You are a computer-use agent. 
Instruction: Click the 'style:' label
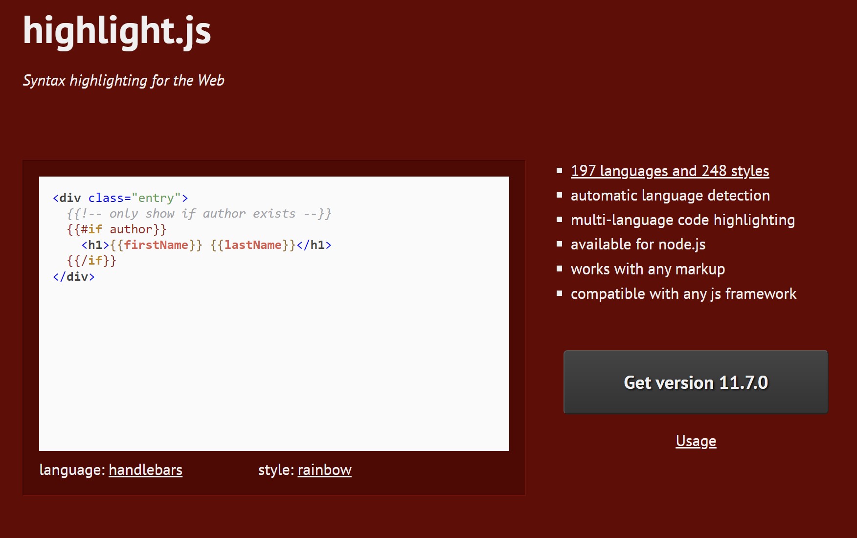point(276,470)
